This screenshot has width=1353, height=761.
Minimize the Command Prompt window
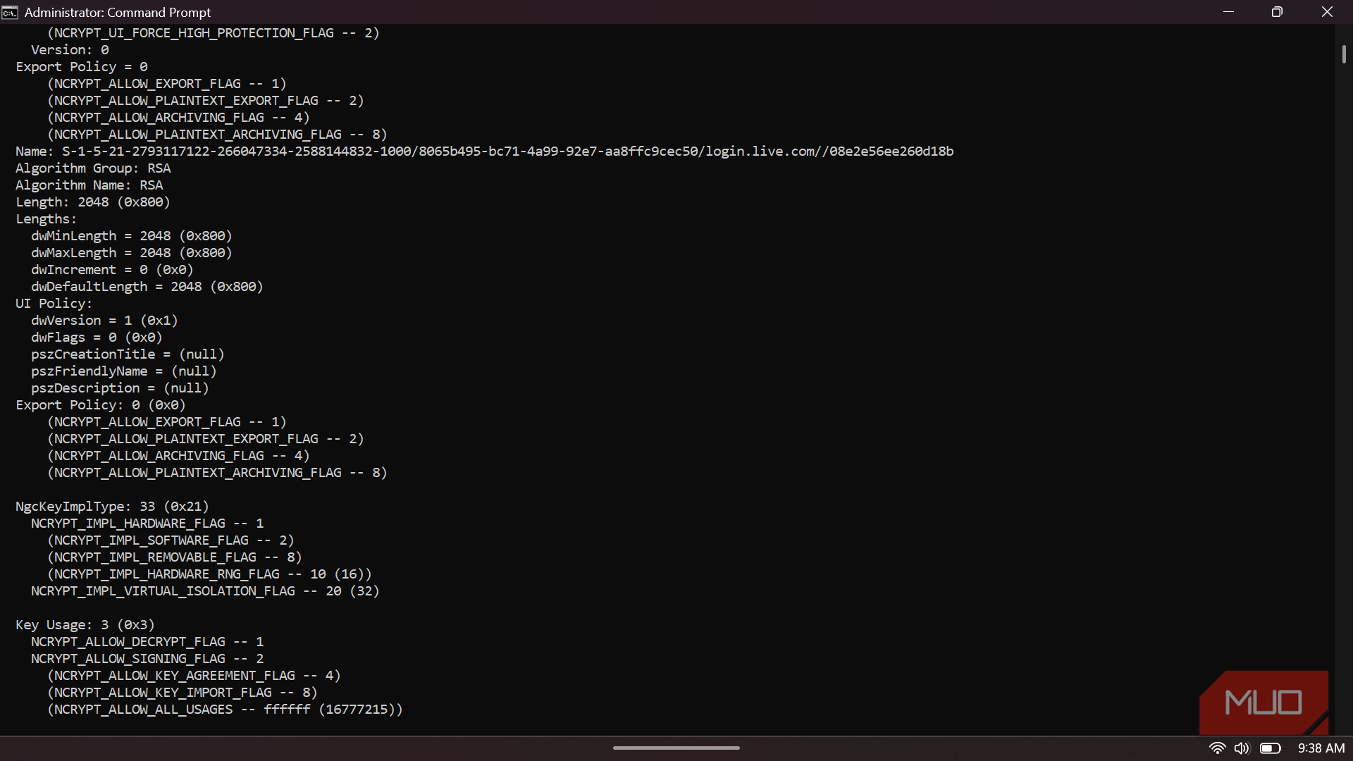click(x=1228, y=12)
